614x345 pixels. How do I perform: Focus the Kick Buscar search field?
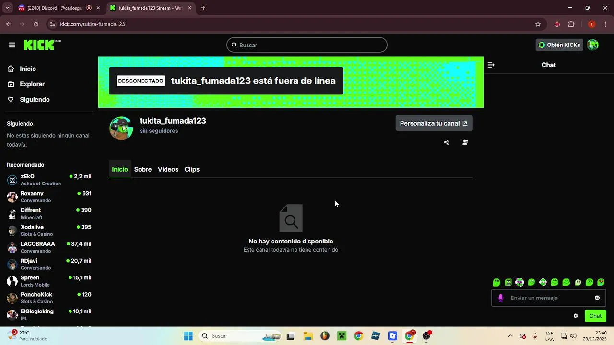tap(307, 45)
